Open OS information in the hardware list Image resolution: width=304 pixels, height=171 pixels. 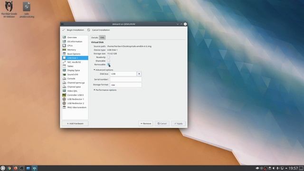(75, 41)
